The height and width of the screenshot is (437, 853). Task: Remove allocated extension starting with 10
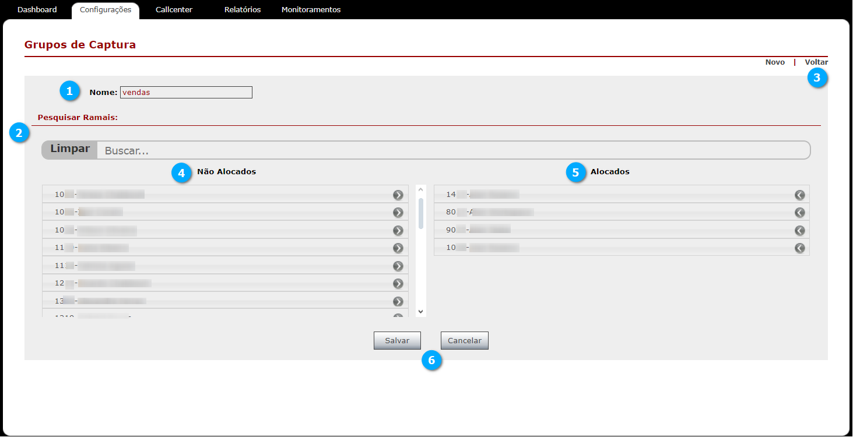(x=800, y=248)
